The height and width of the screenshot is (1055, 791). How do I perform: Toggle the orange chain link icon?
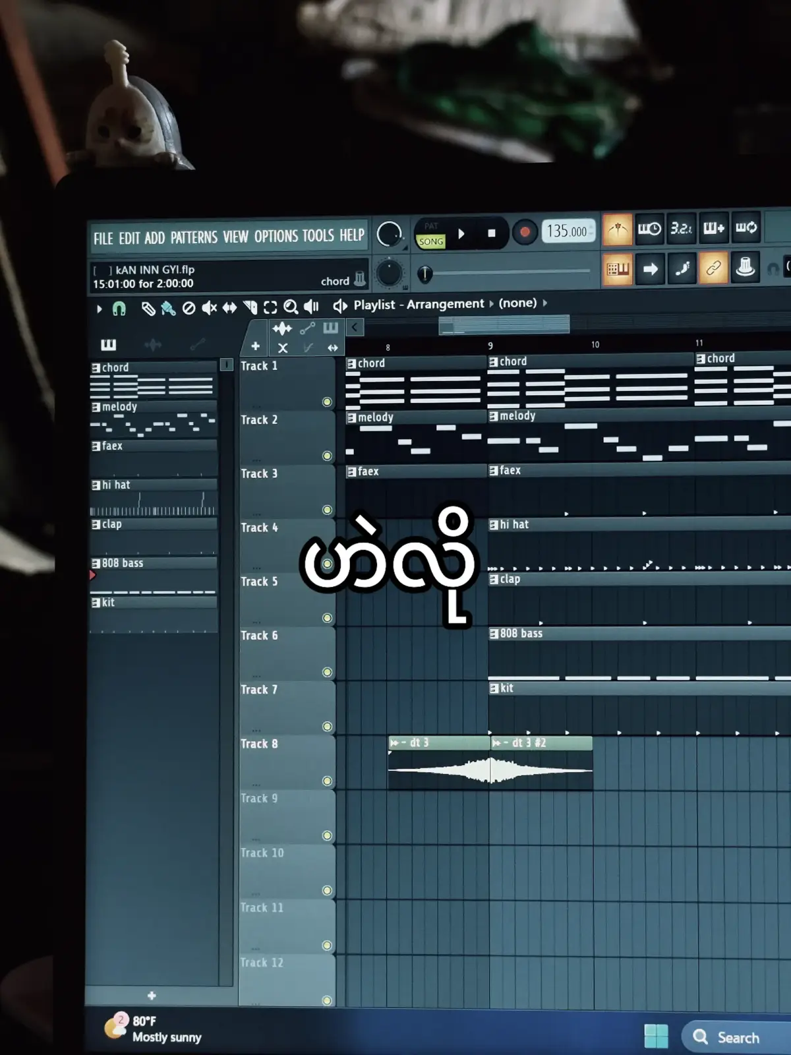[713, 268]
